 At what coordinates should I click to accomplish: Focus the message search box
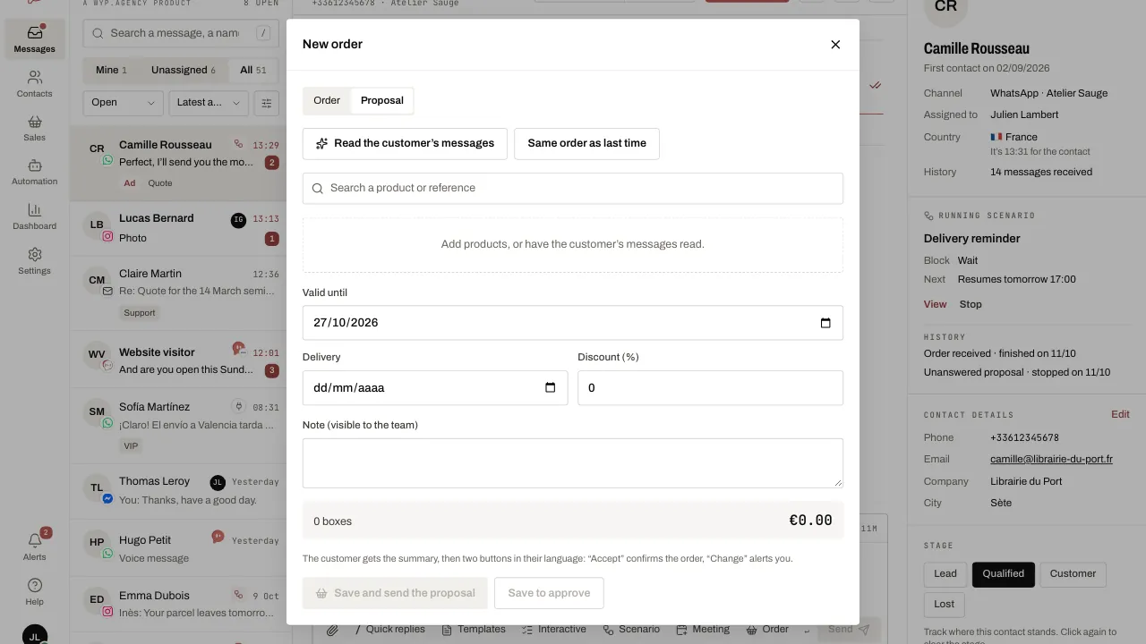coord(181,33)
